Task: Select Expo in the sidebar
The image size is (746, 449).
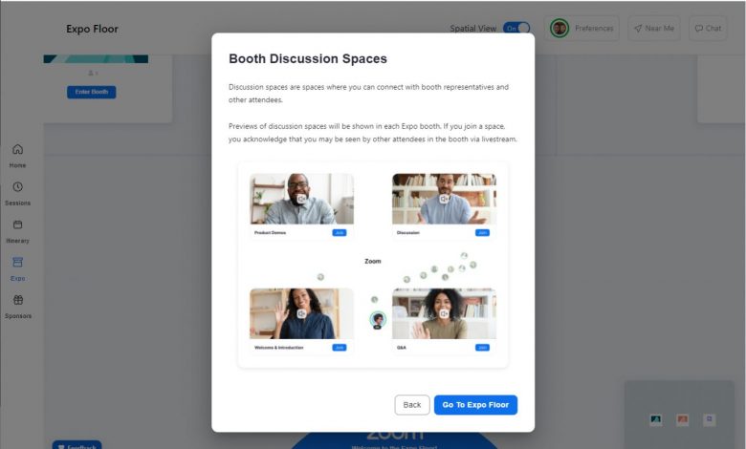Action: click(17, 268)
